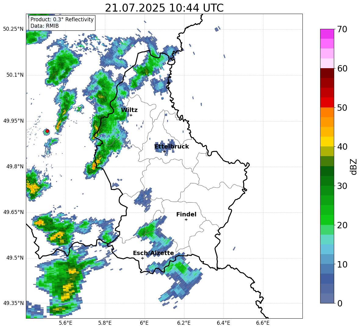Screen dimensions: 361x329
Task: Click the 49.65°N latitude tick label
Action: pos(13,212)
